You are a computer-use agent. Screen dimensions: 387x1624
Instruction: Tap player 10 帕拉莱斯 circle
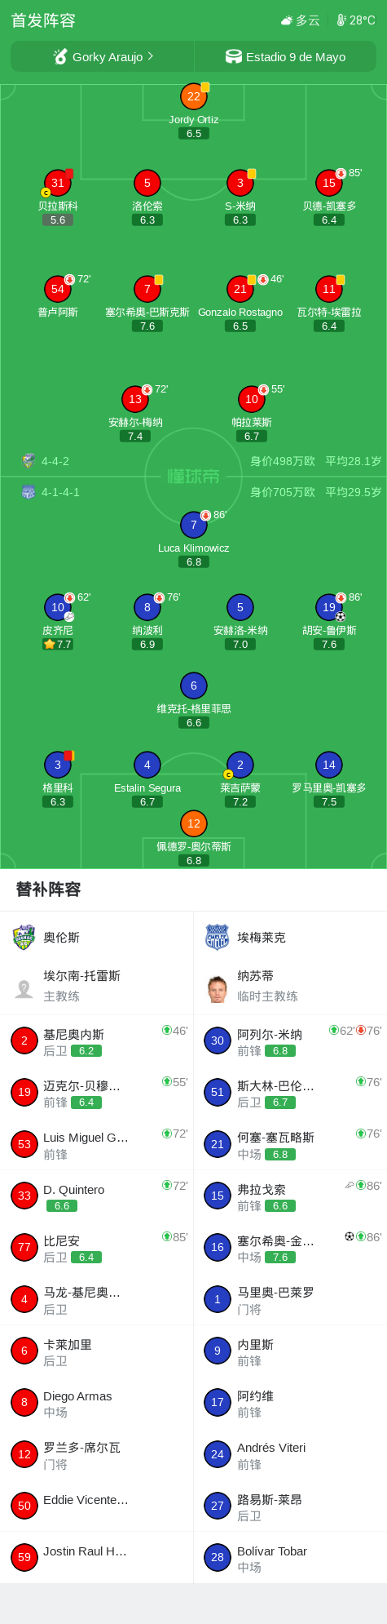252,399
